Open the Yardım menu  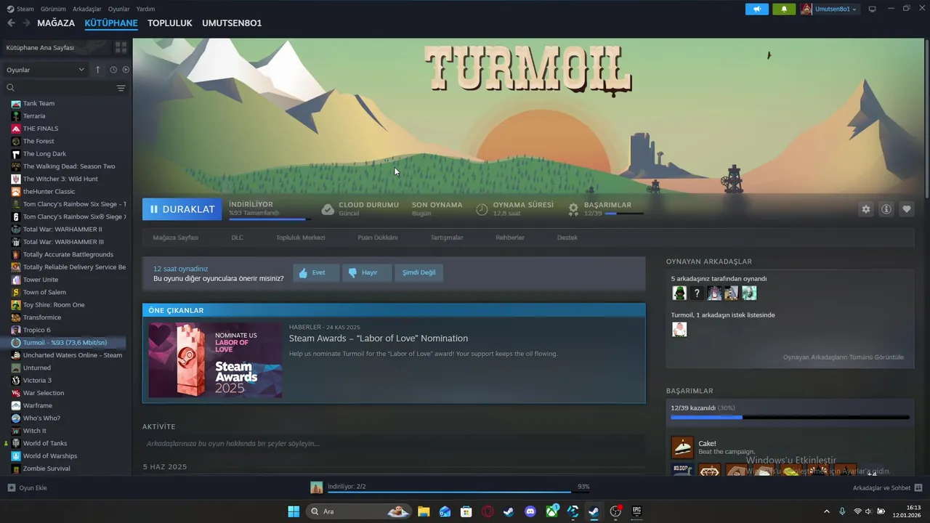coord(145,9)
